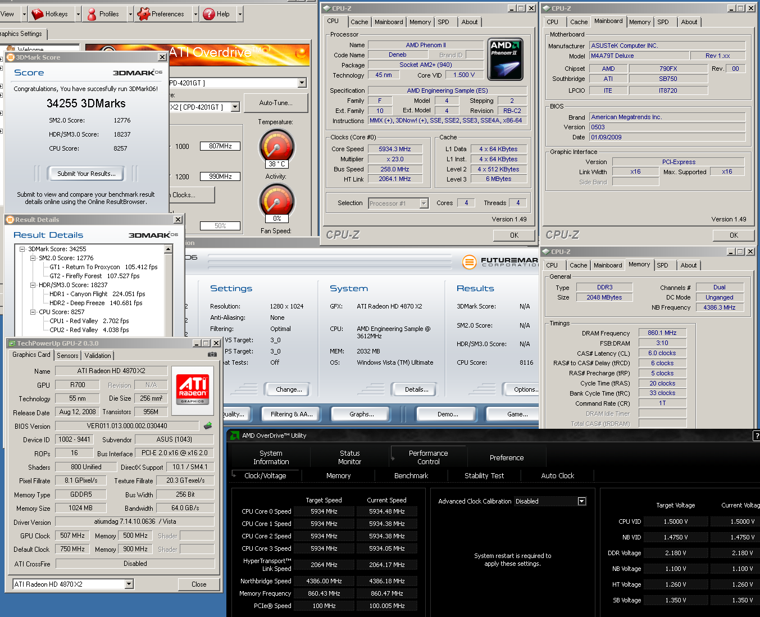The image size is (760, 617).
Task: Expand the CPU-Z Processor #1 selection dropdown
Action: click(424, 203)
